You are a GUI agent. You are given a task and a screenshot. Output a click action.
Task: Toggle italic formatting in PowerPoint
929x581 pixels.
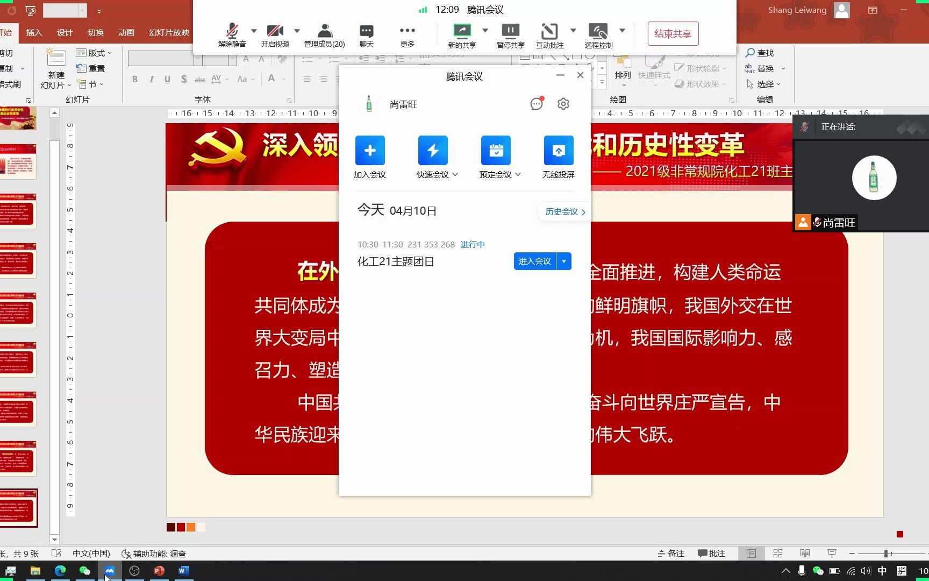coord(151,79)
